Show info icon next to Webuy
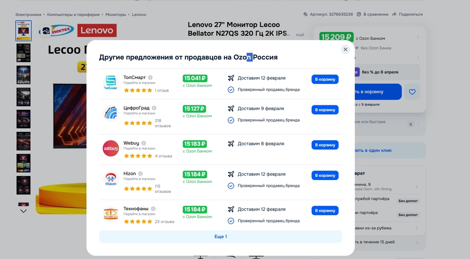470x259 pixels. pyautogui.click(x=144, y=143)
